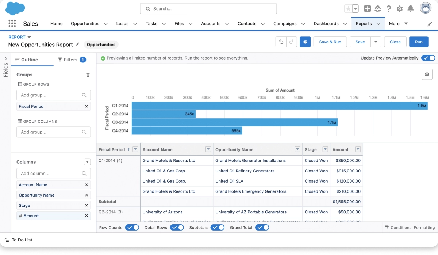Open the Accounts tab

point(211,23)
